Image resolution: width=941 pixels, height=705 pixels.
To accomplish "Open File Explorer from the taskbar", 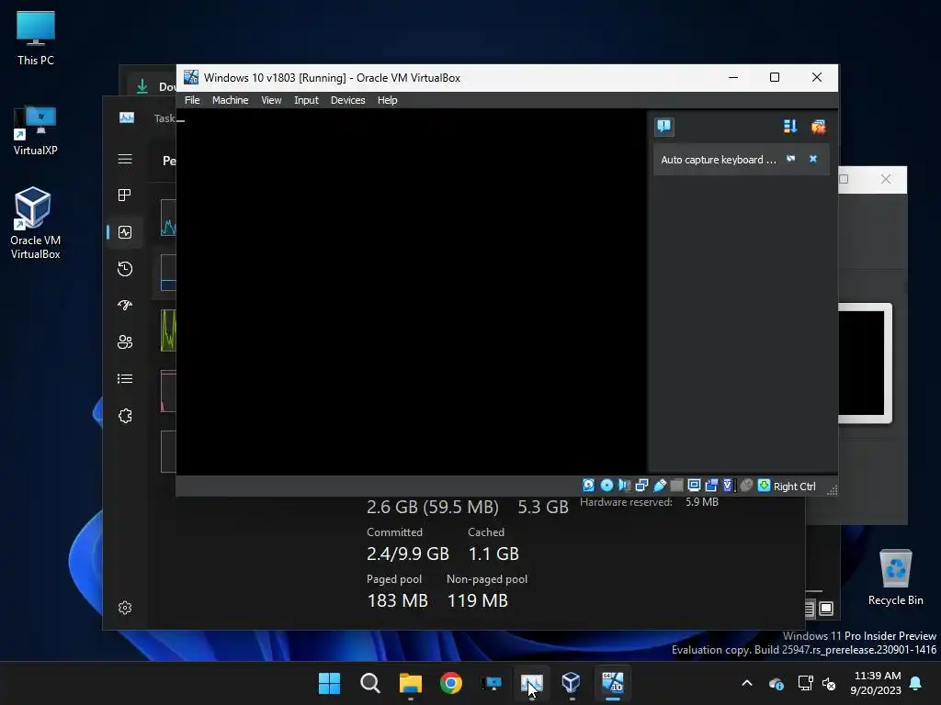I will tap(411, 683).
